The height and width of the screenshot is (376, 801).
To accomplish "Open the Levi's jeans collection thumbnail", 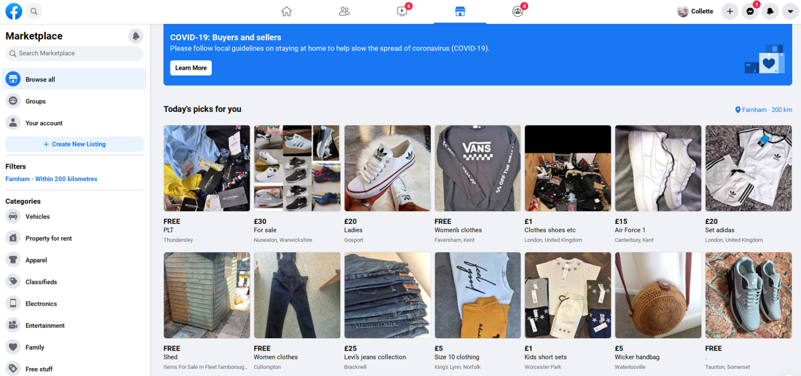I will [x=387, y=295].
